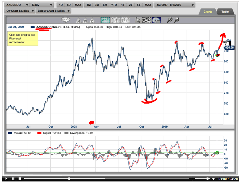This screenshot has width=240, height=183.
Task: Click the video progress slider handle
Action: [69, 179]
